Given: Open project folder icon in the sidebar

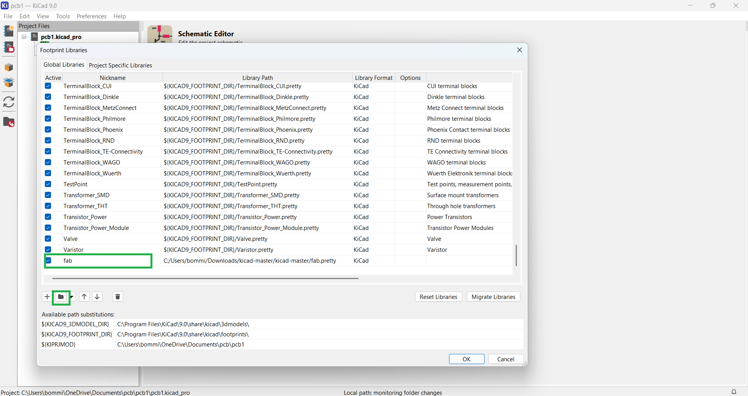Looking at the screenshot, I should tap(9, 122).
